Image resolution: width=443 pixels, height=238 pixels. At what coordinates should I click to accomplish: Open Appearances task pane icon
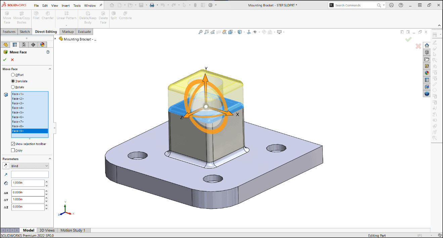427,73
